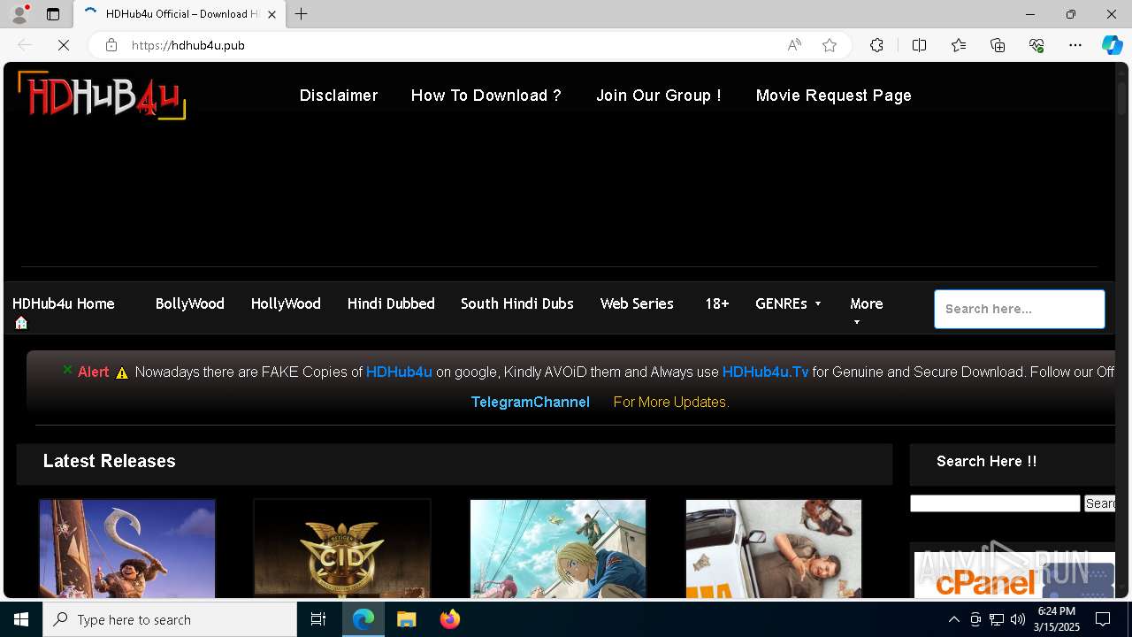1132x637 pixels.
Task: Open the tab actions menu icon
Action: click(53, 14)
